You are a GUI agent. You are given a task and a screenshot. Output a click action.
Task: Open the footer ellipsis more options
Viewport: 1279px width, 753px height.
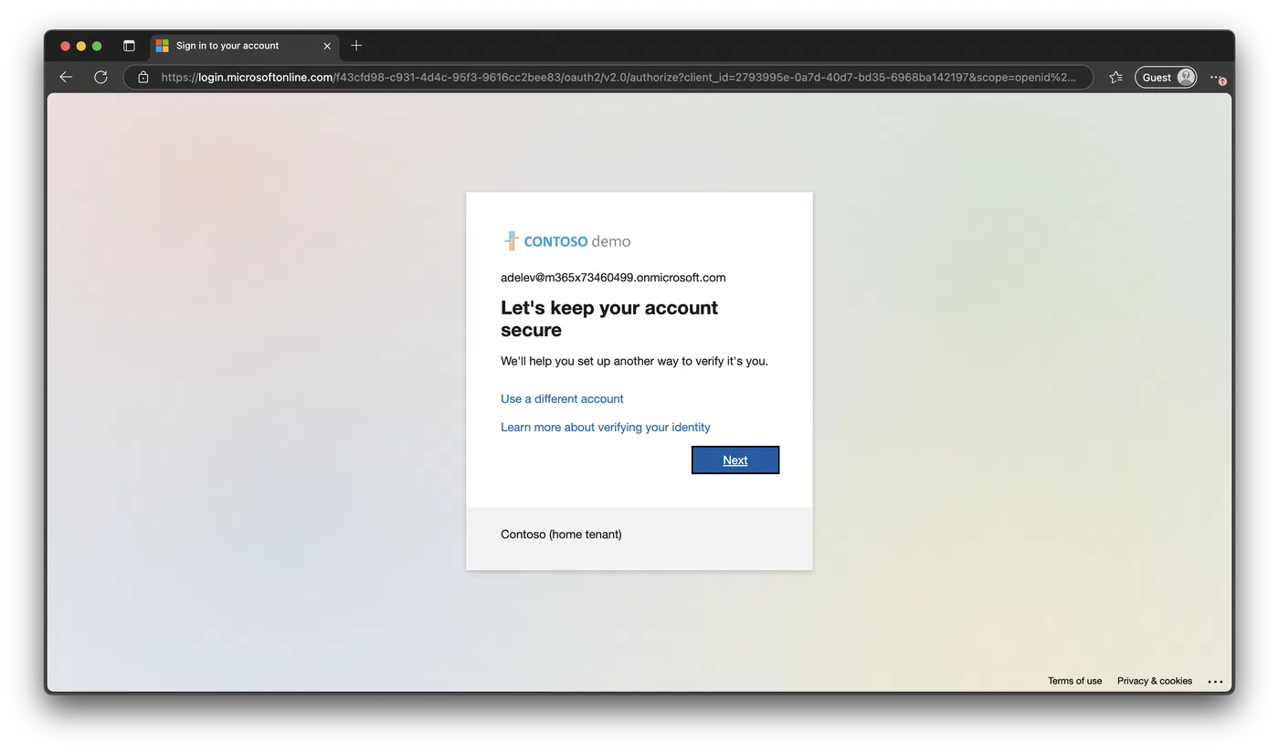click(1215, 682)
